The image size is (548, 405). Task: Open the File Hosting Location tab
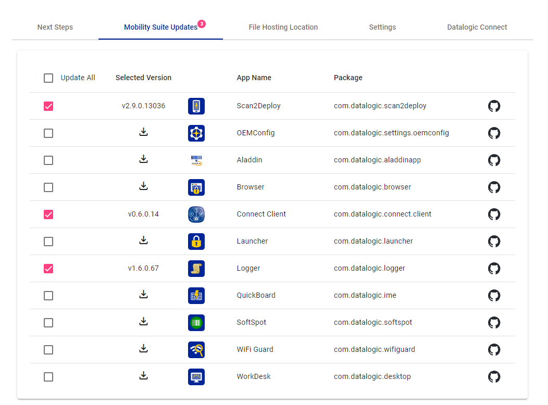[283, 27]
